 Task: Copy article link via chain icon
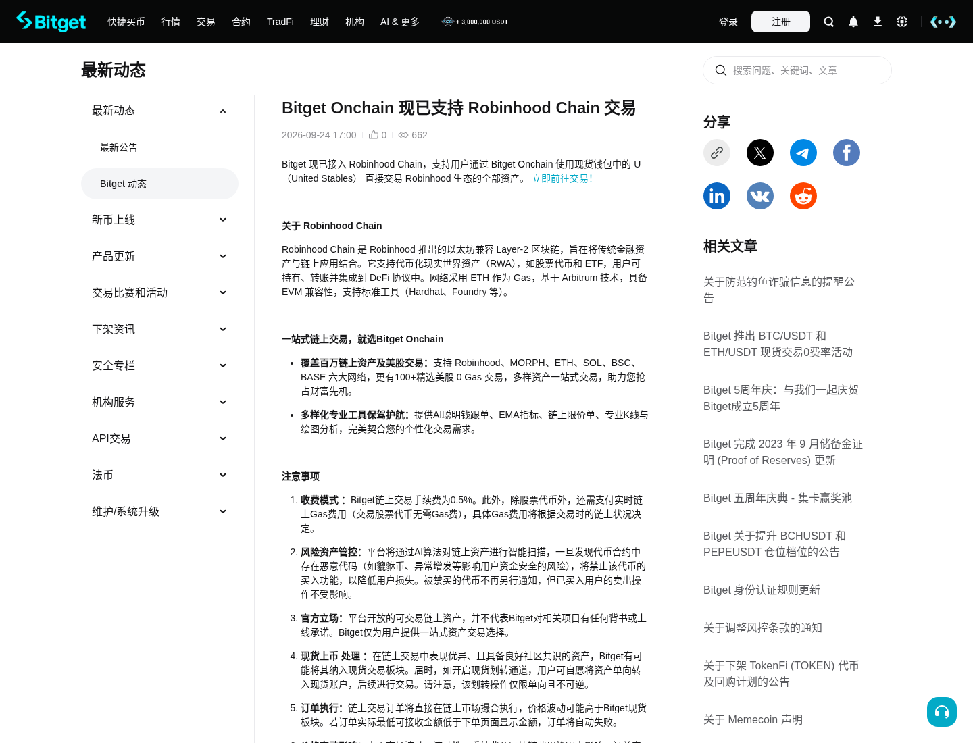tap(717, 153)
